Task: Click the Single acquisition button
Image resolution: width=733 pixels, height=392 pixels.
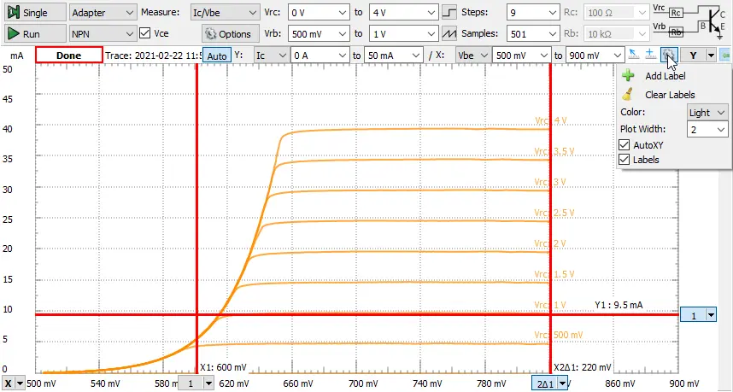Action: click(x=35, y=12)
